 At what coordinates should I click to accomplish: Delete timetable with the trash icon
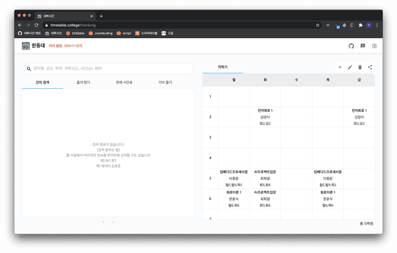tap(360, 67)
